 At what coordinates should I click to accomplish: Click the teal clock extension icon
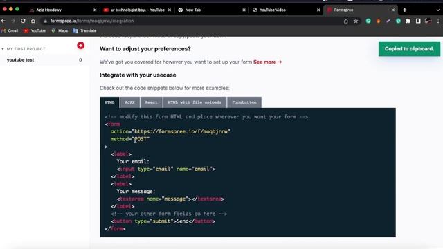(x=398, y=21)
